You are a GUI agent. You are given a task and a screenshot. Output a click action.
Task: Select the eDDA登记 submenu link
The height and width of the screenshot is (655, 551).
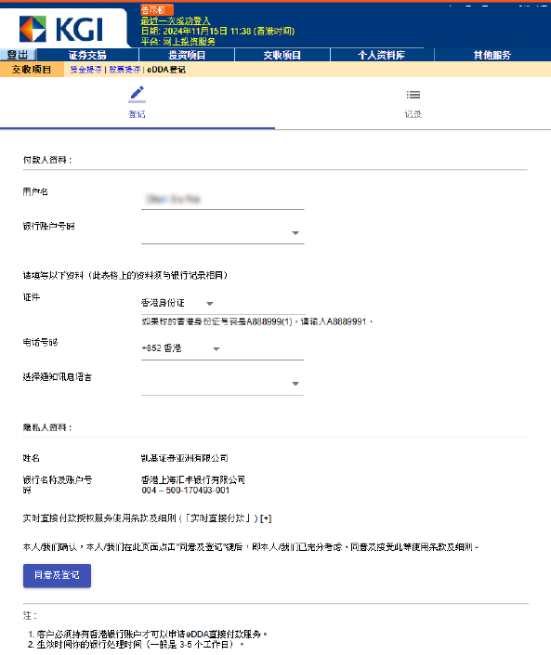(x=166, y=70)
